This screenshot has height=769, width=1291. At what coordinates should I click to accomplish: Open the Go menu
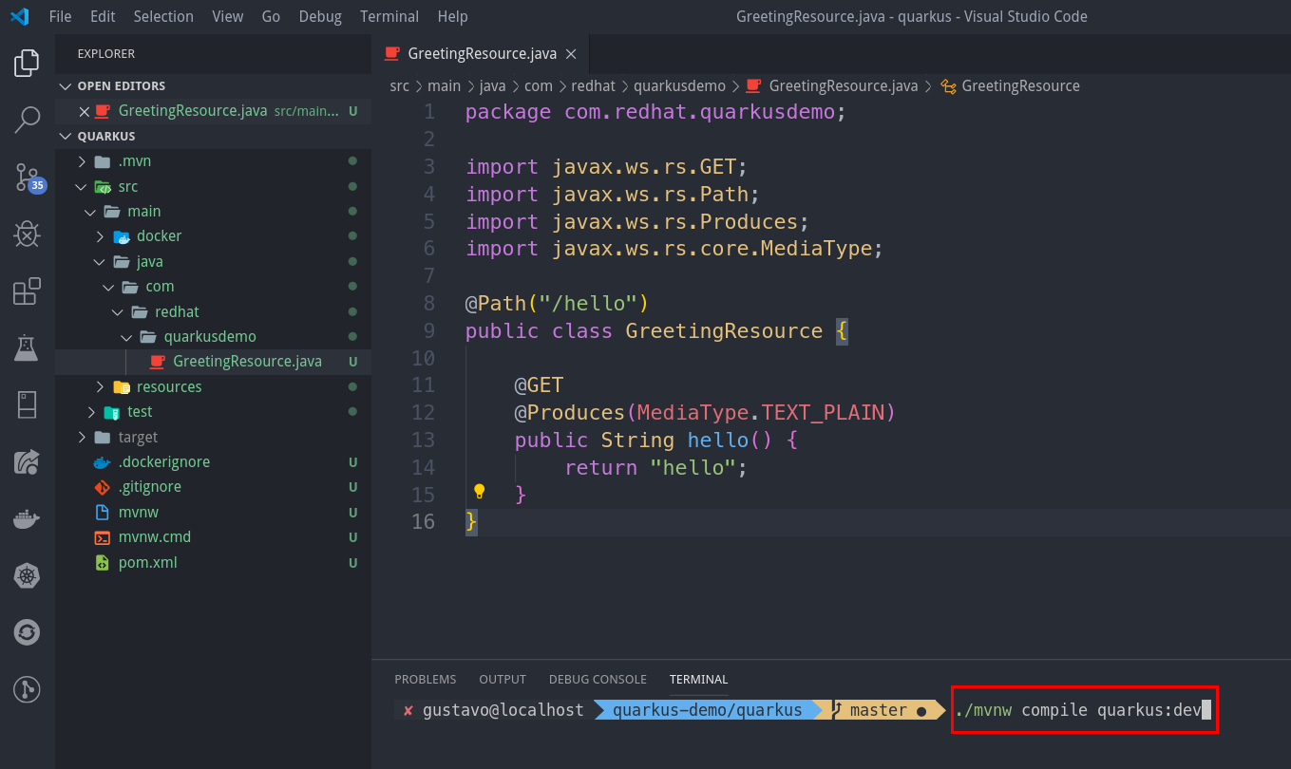pyautogui.click(x=271, y=16)
